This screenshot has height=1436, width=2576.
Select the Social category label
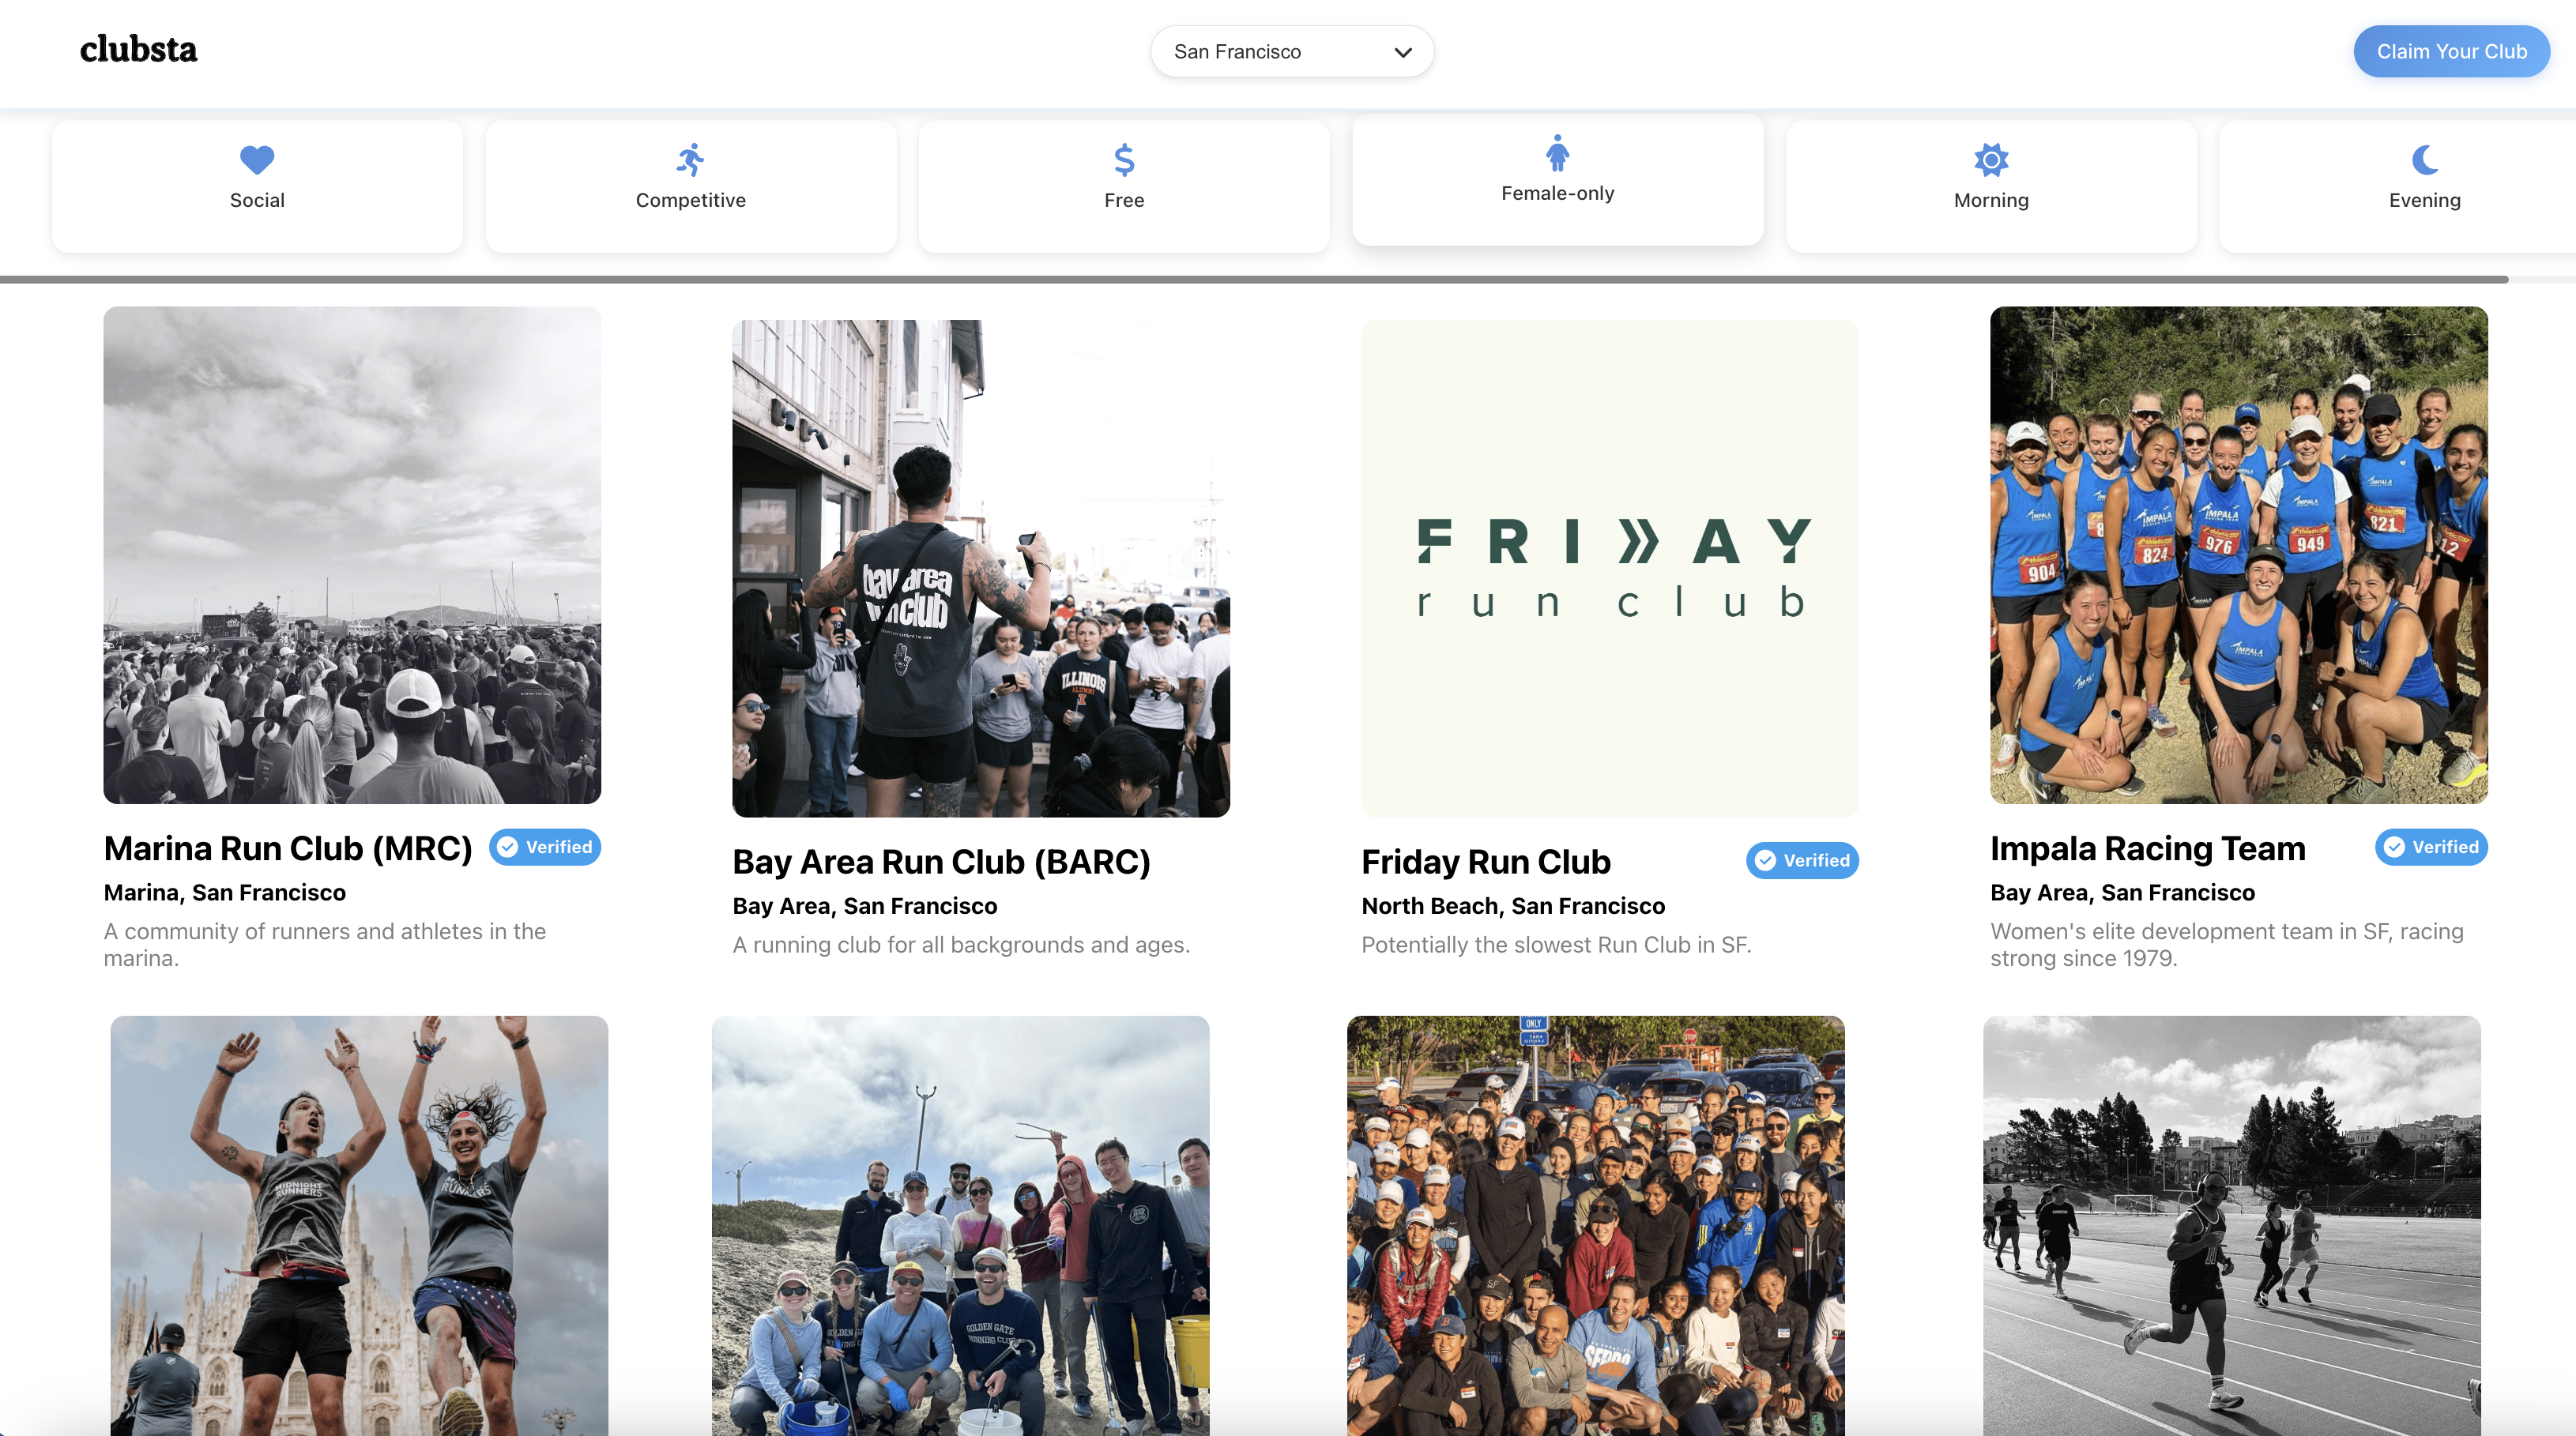coord(257,200)
